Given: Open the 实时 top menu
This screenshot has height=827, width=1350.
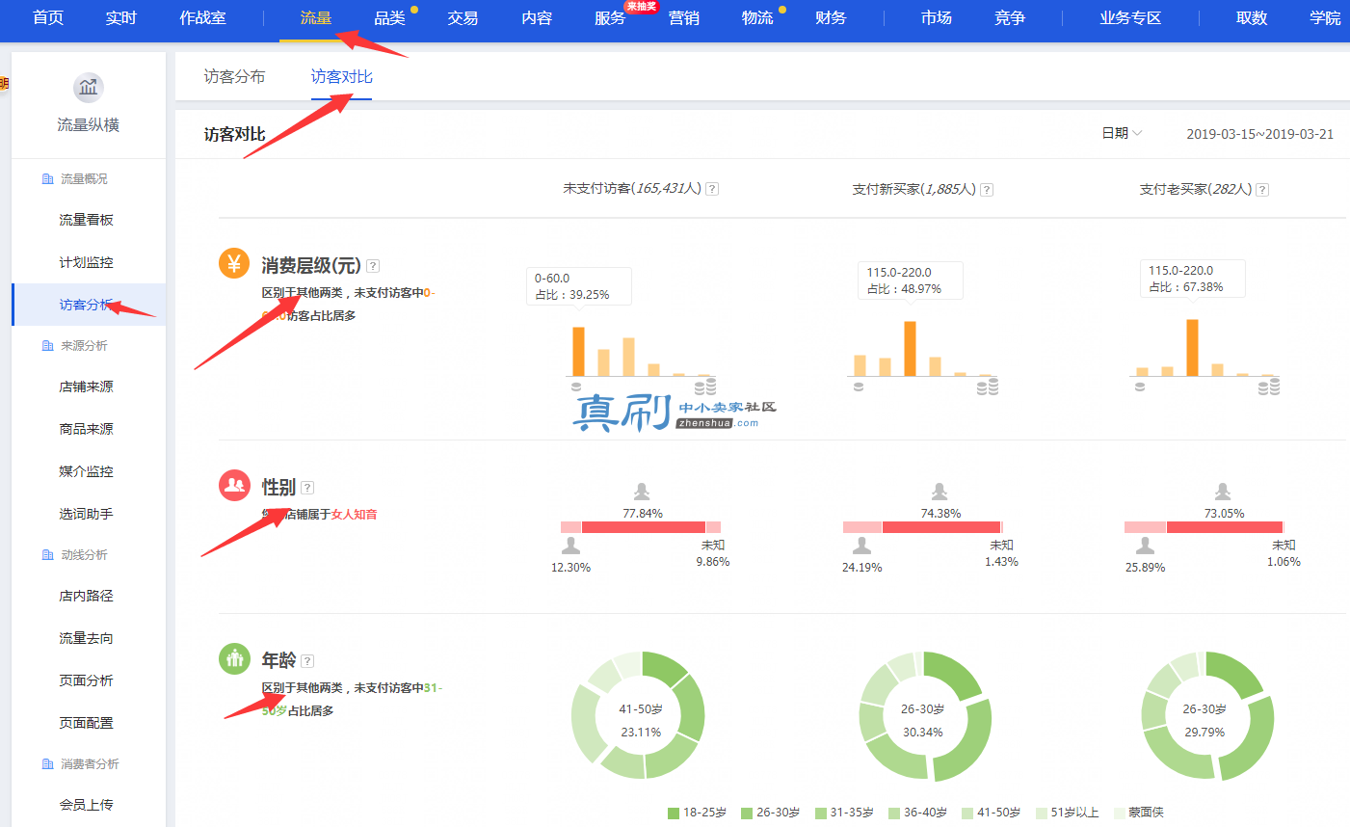Looking at the screenshot, I should [121, 18].
